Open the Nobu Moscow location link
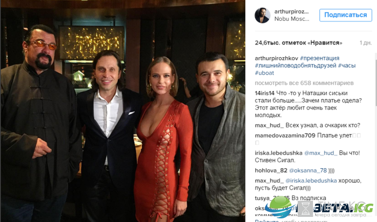 click(291, 19)
